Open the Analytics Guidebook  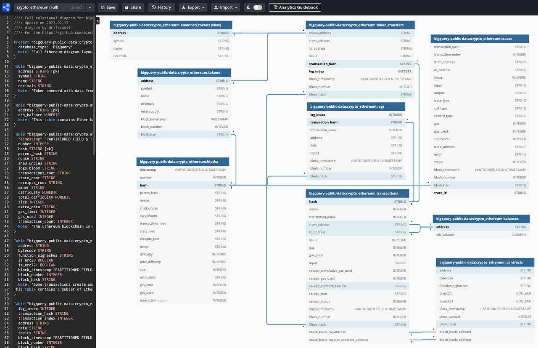[295, 7]
